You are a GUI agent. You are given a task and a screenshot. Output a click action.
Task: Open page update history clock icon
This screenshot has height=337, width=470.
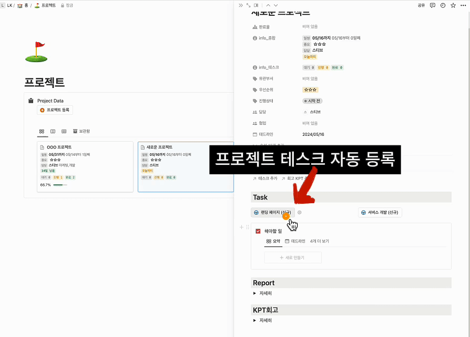(443, 5)
